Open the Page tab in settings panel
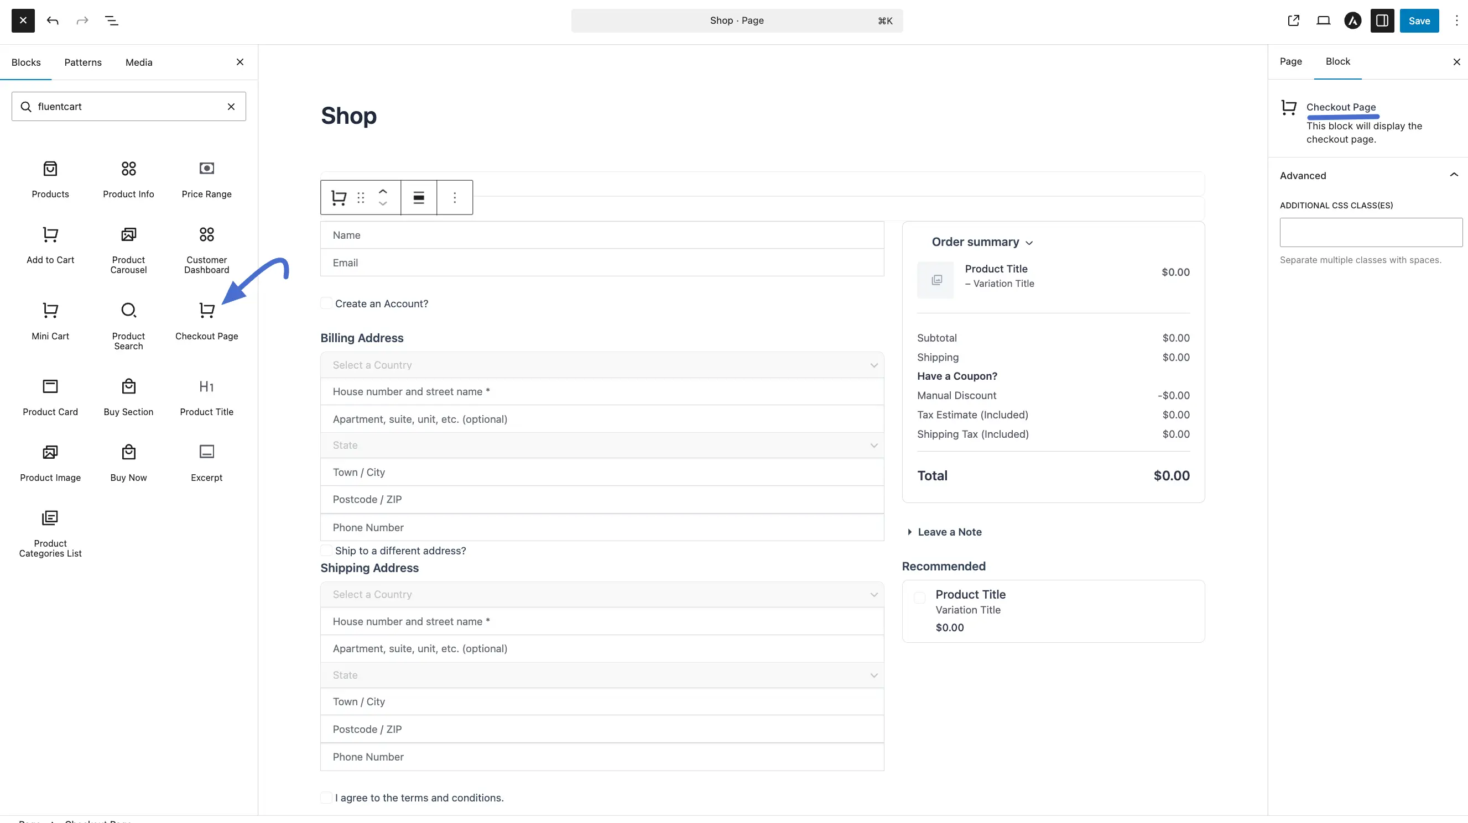The width and height of the screenshot is (1468, 823). (x=1291, y=61)
